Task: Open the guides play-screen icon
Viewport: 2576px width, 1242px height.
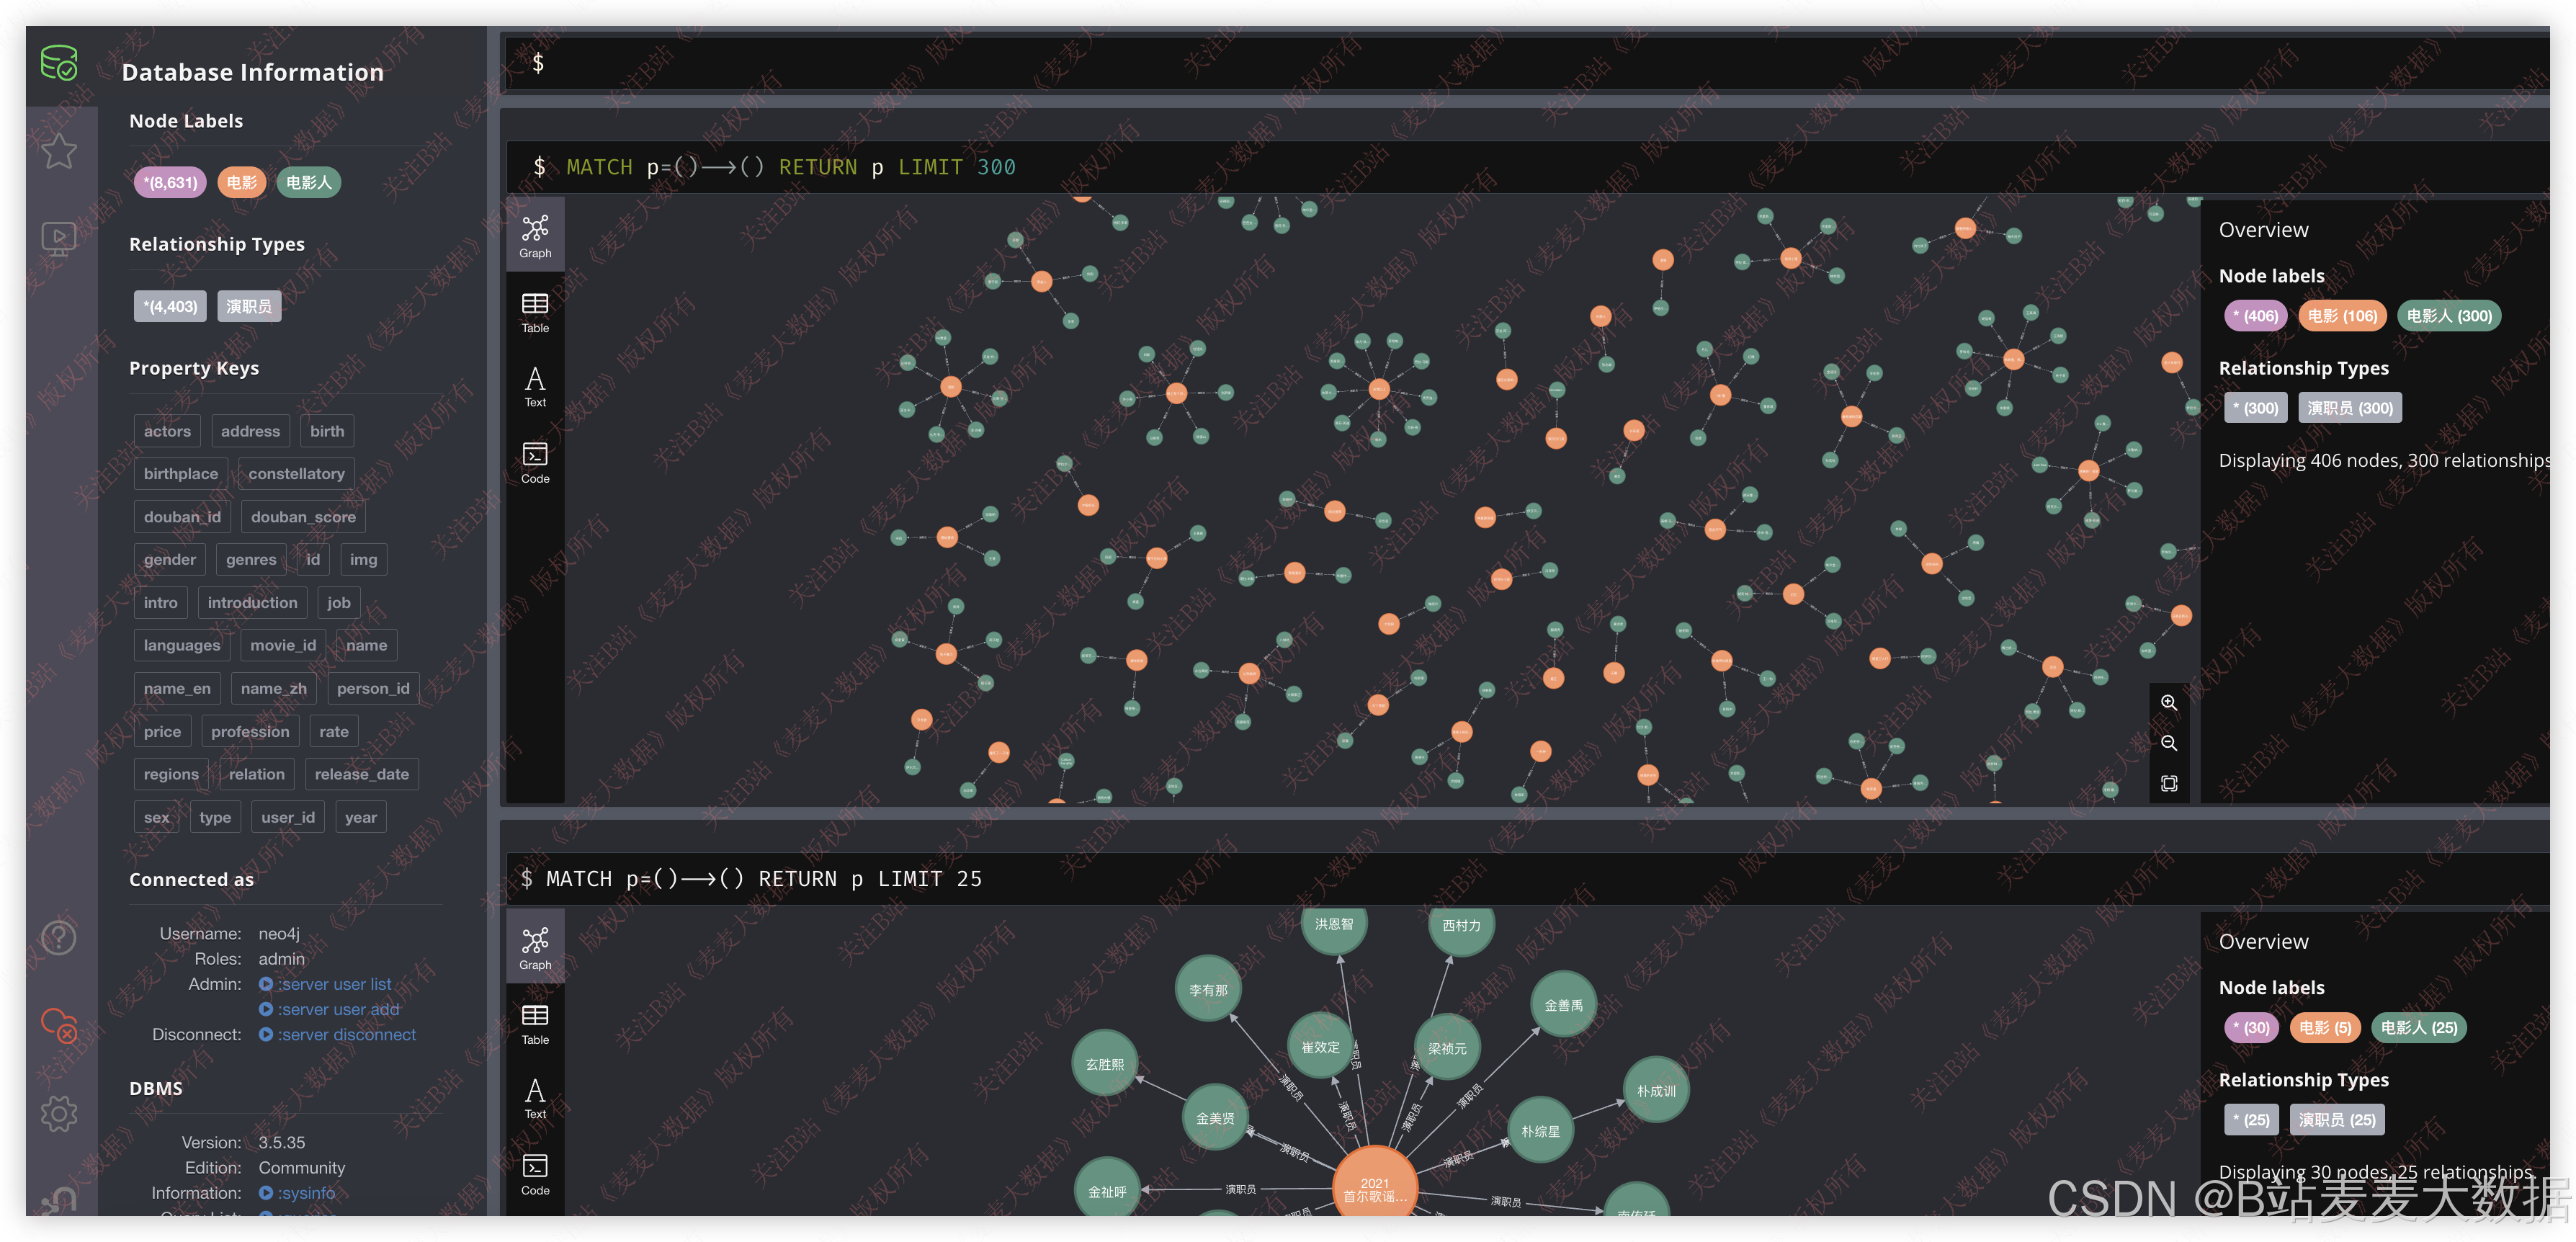Action: (x=59, y=239)
